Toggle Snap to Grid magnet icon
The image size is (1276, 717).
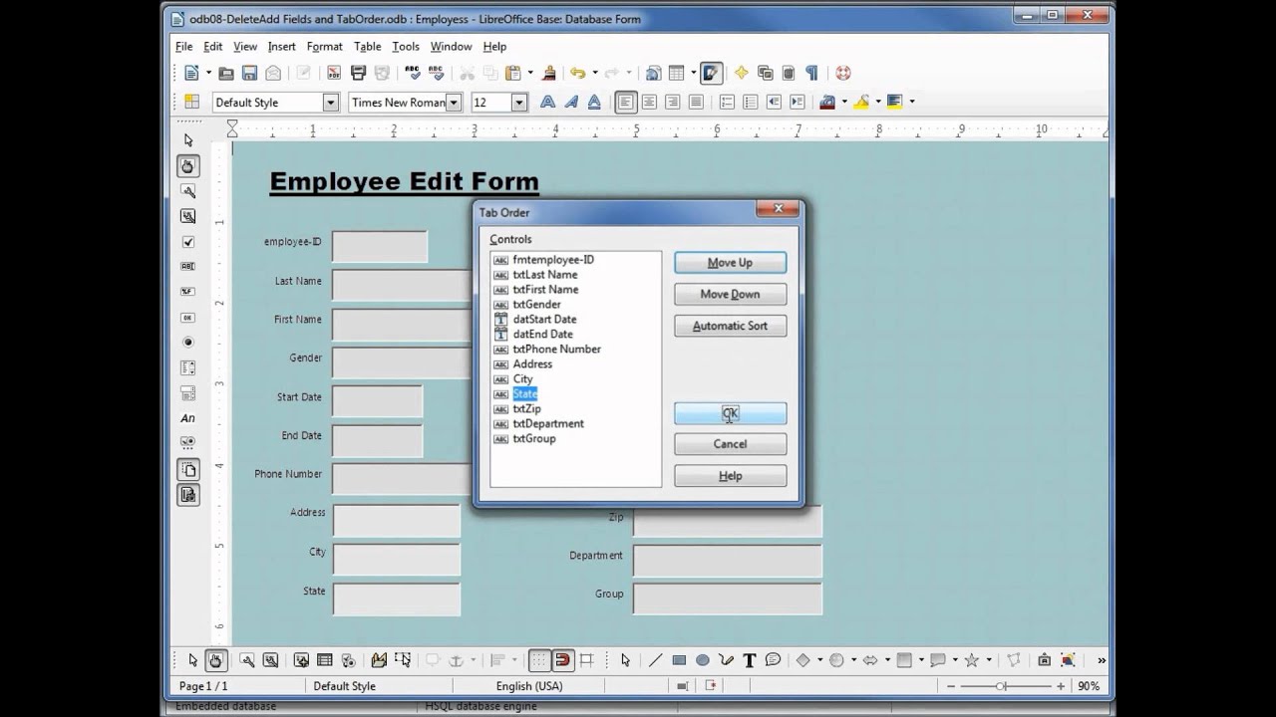point(562,659)
